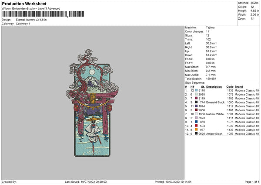Screen dimensions: 261x185
Task: Click the Height value 4.82 in
Action: [255, 10]
